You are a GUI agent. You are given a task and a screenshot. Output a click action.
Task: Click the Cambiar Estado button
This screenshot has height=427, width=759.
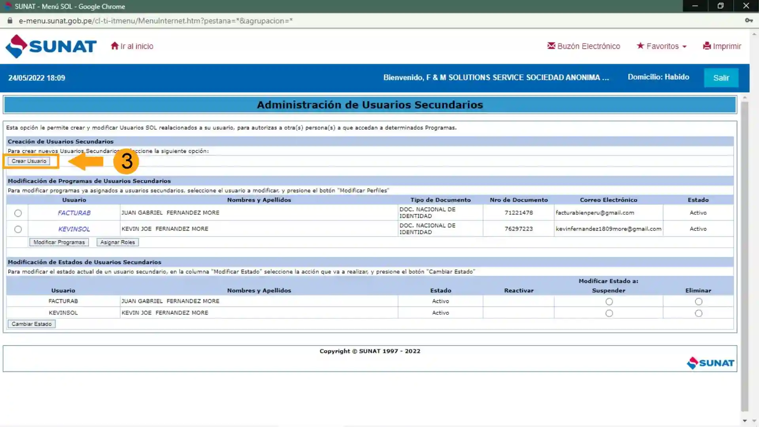tap(32, 324)
